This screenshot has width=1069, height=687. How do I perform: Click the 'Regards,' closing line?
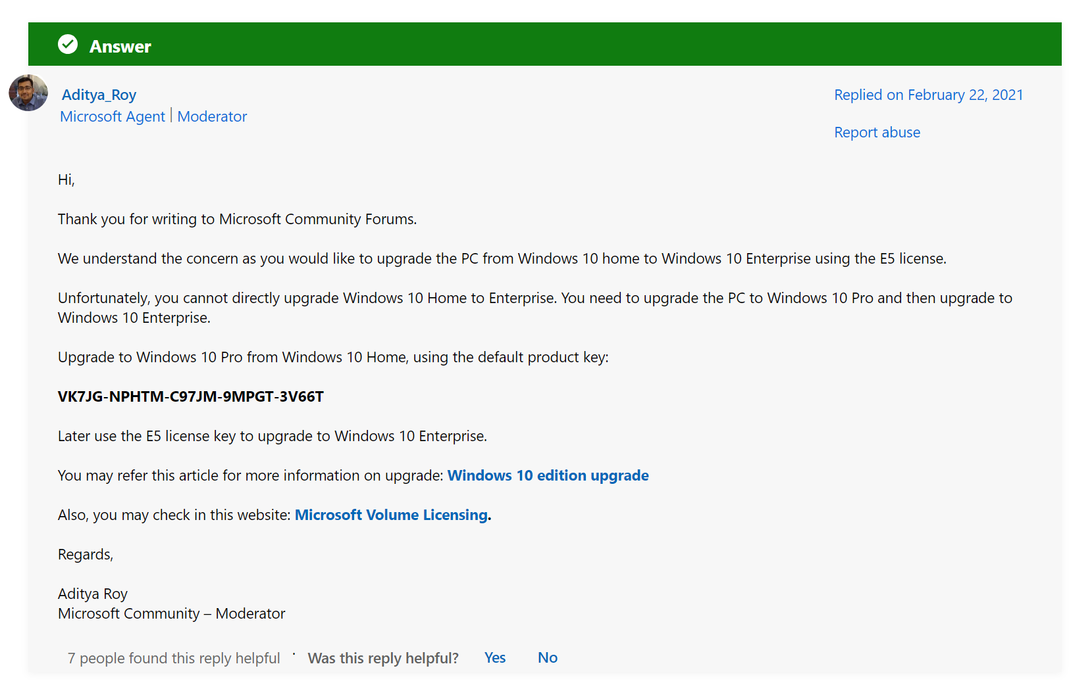[x=86, y=554]
